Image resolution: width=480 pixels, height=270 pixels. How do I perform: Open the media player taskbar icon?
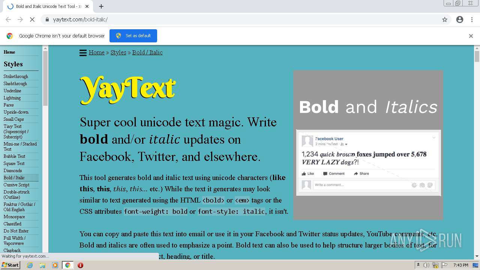[55, 265]
